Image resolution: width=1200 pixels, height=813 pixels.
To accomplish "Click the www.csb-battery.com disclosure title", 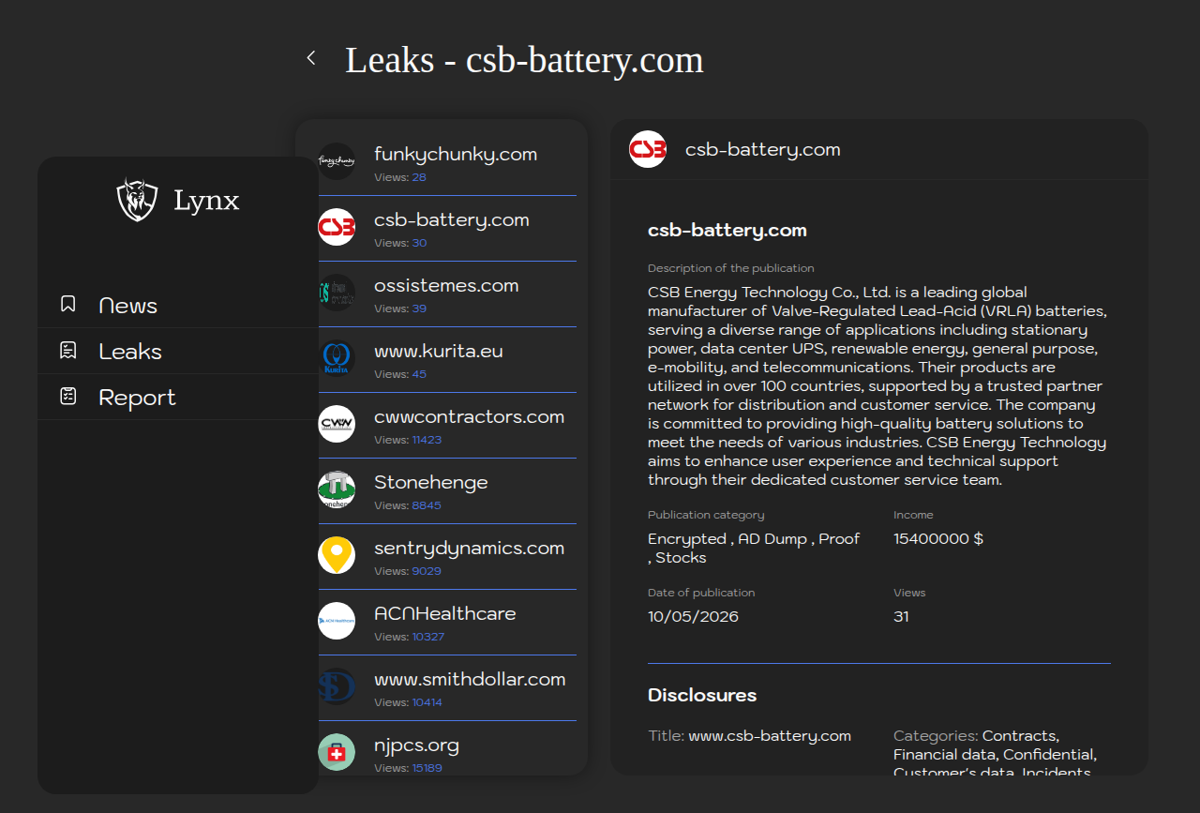I will (x=770, y=736).
